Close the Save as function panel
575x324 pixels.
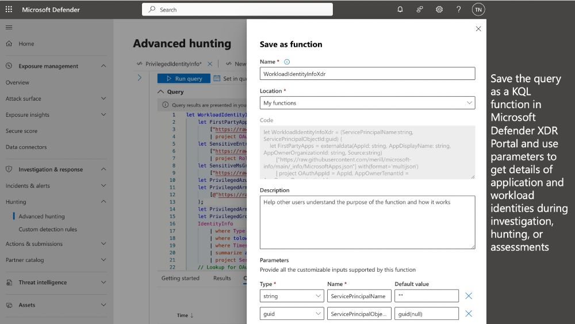point(478,29)
